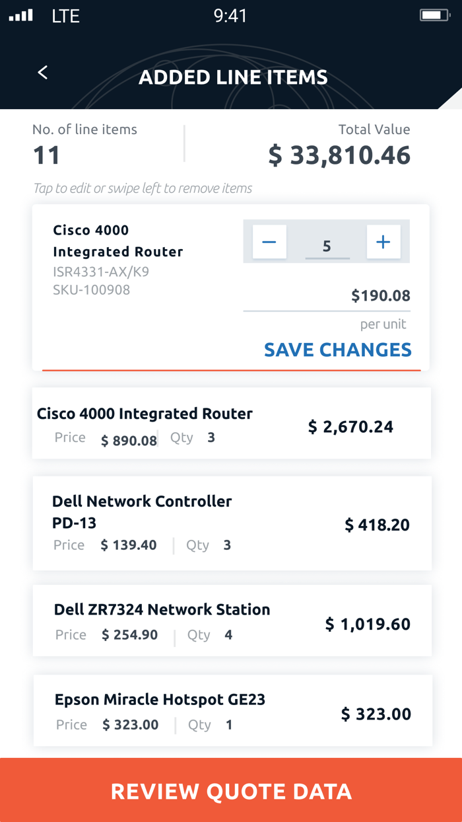Image resolution: width=462 pixels, height=822 pixels.
Task: Open the Epson Miracle Hotspot GE23 item
Action: click(x=231, y=711)
